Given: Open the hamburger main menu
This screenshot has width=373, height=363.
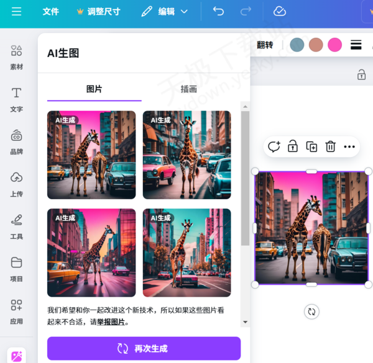Looking at the screenshot, I should point(16,11).
